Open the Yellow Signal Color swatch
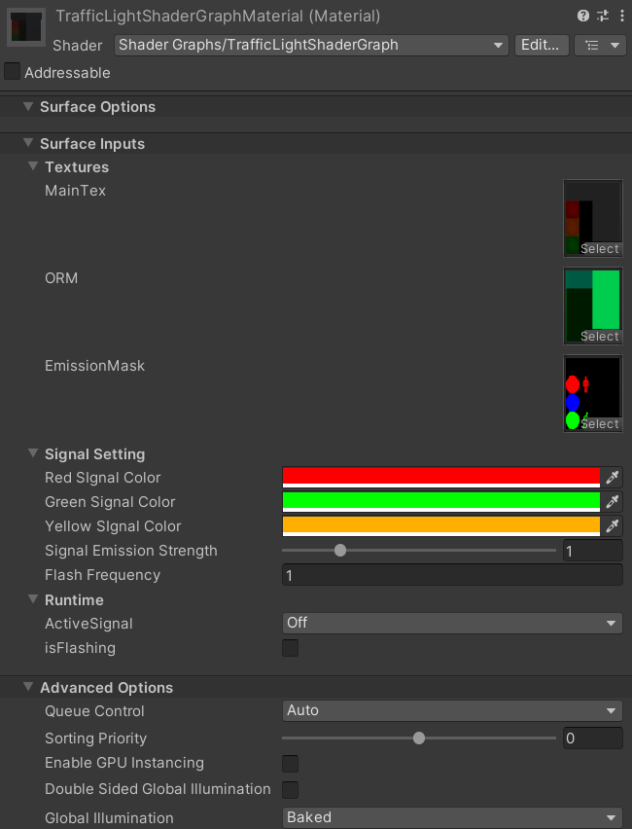The width and height of the screenshot is (632, 829). (441, 526)
